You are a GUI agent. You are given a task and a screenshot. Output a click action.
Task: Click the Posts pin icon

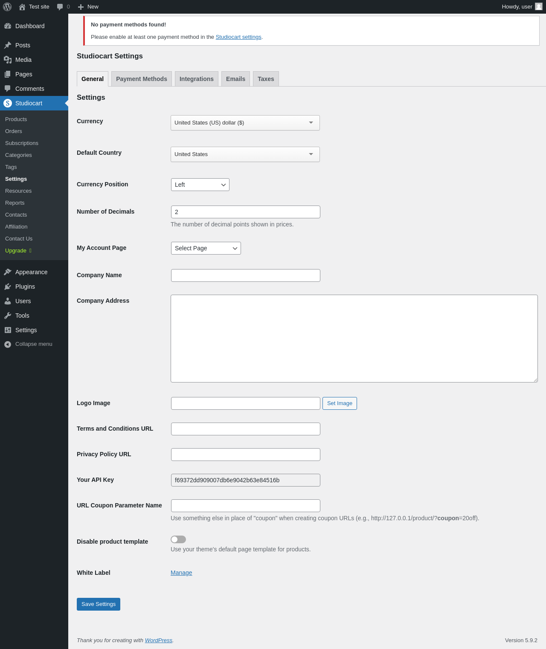point(8,45)
